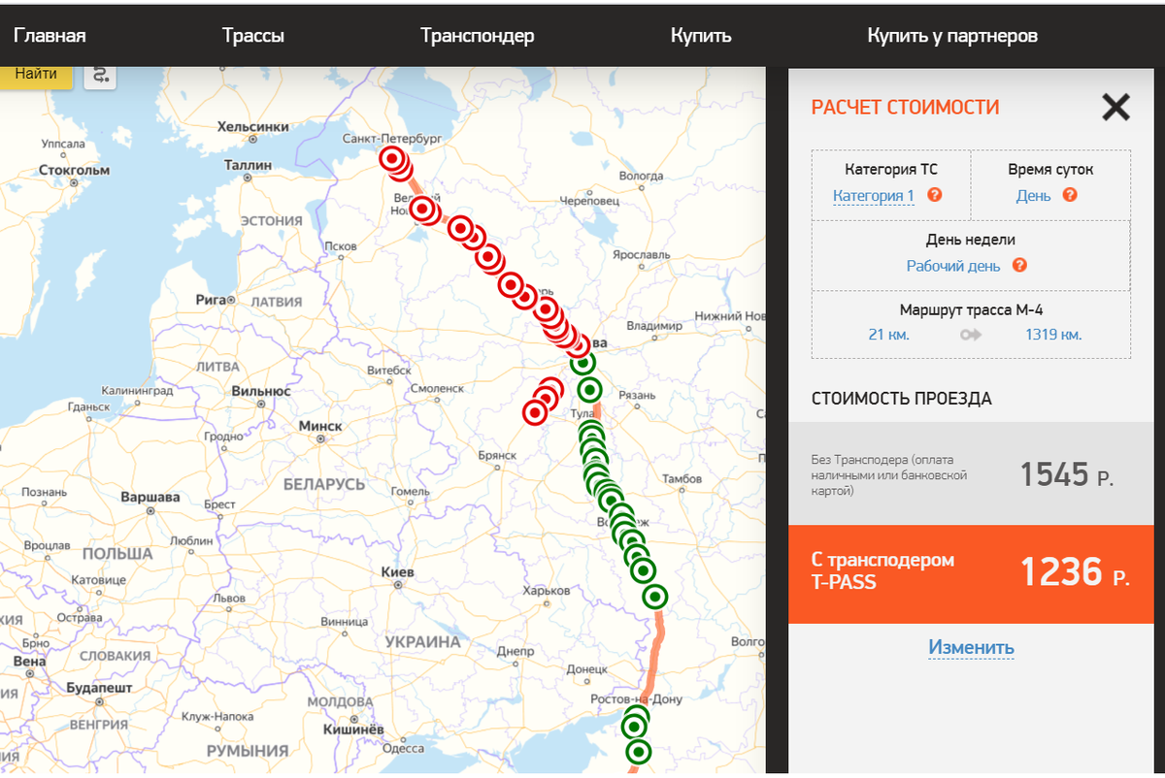The width and height of the screenshot is (1165, 778).
Task: Open the help icon beside Категория 1
Action: click(x=932, y=195)
